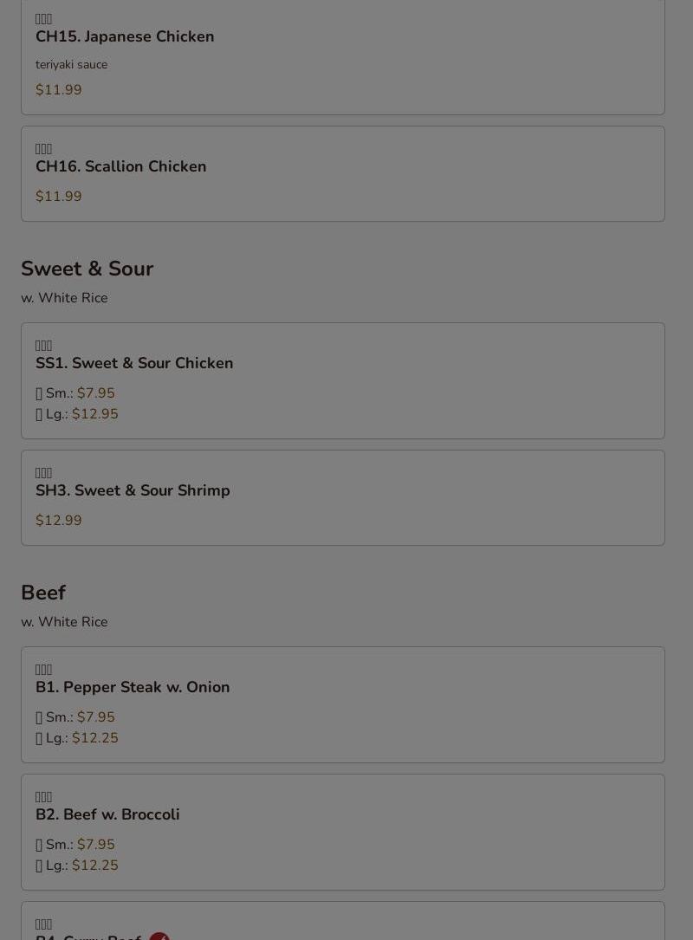Choose Lg. $12.25 for Beef w. Broccoli

[x=77, y=865]
